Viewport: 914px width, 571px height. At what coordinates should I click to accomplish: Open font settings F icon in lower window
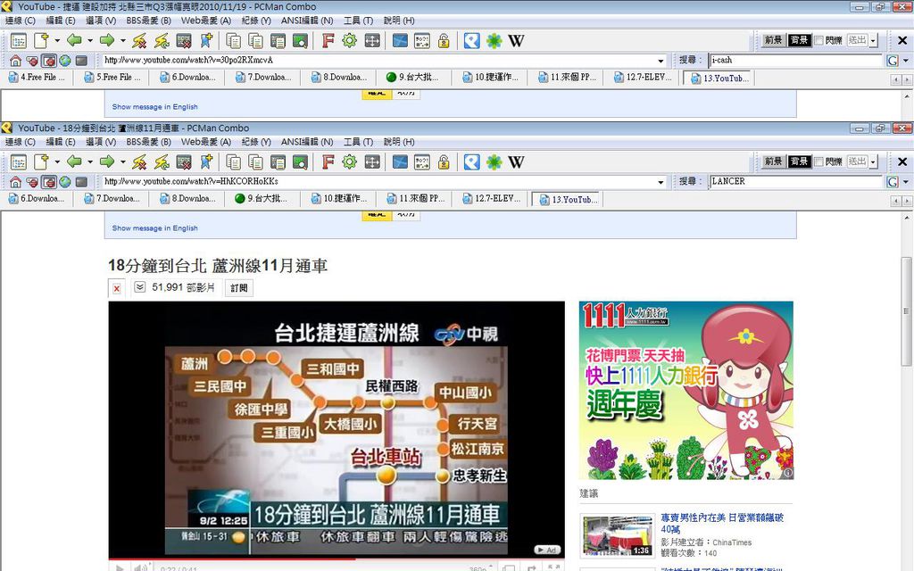[x=328, y=162]
